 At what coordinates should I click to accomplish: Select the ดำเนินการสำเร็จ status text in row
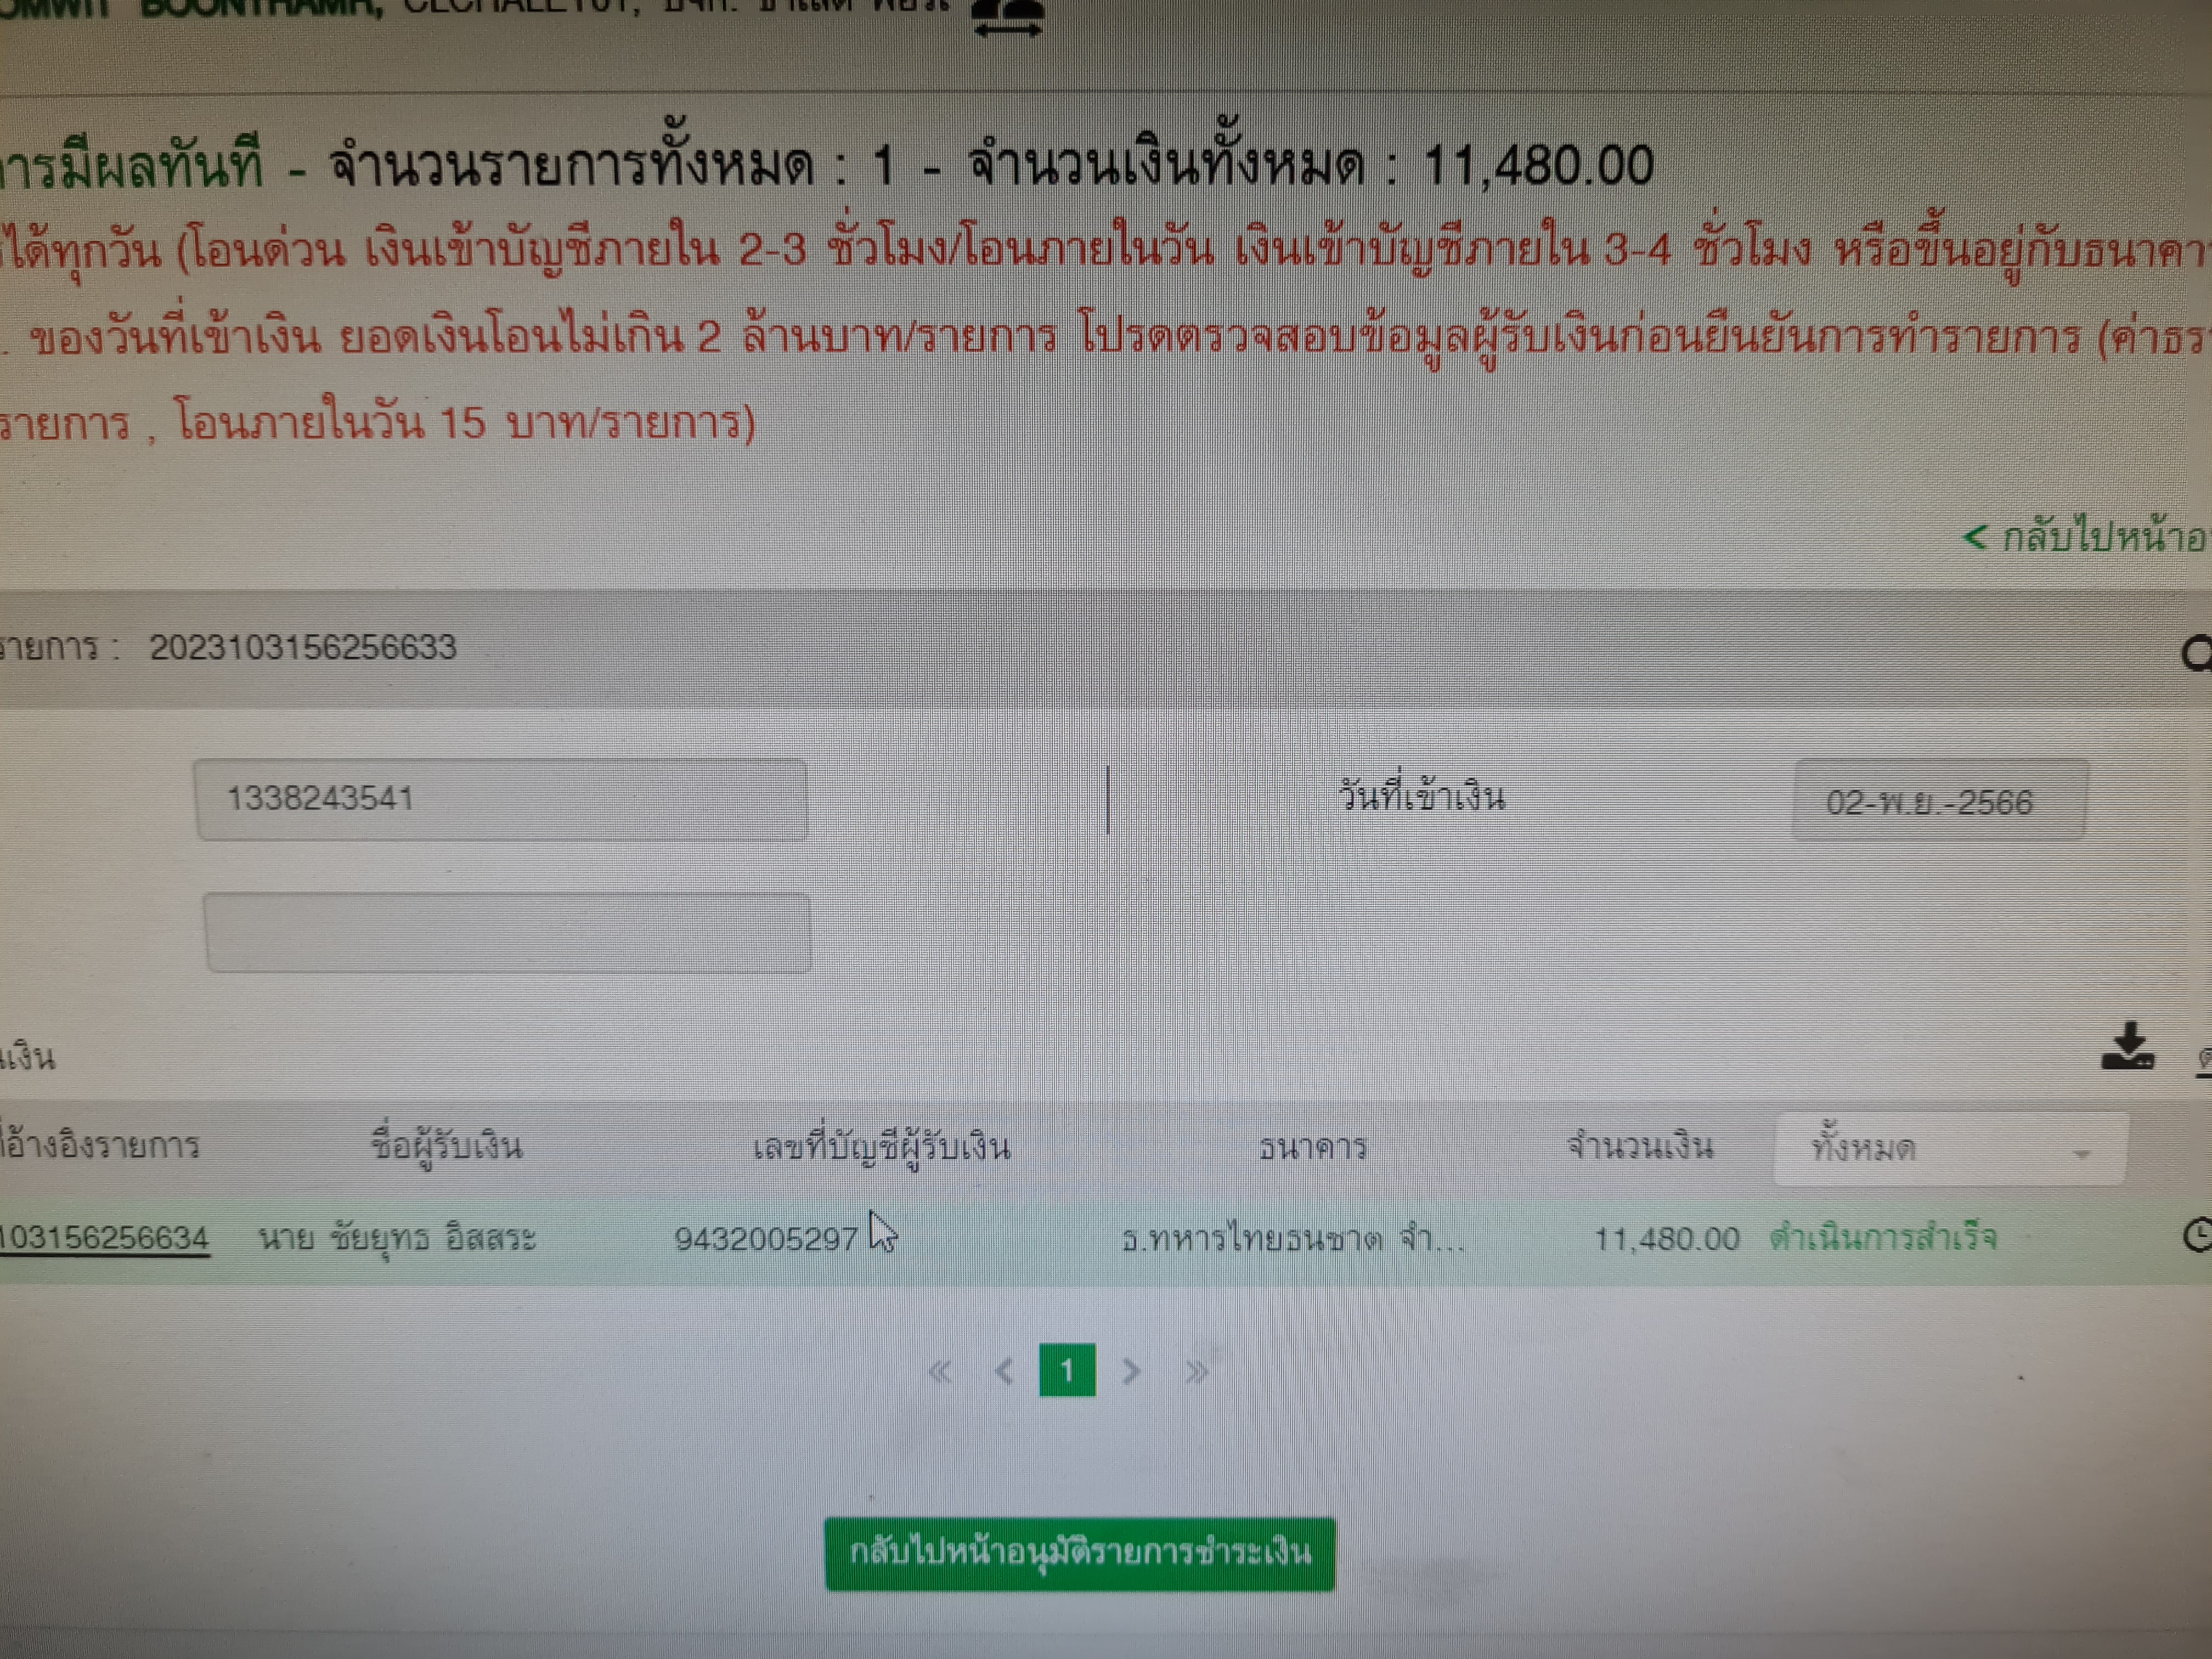1883,1238
